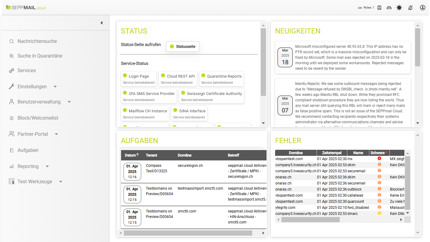
Task: Click the Betreff column header in Aufgaben
Action: pos(234,155)
